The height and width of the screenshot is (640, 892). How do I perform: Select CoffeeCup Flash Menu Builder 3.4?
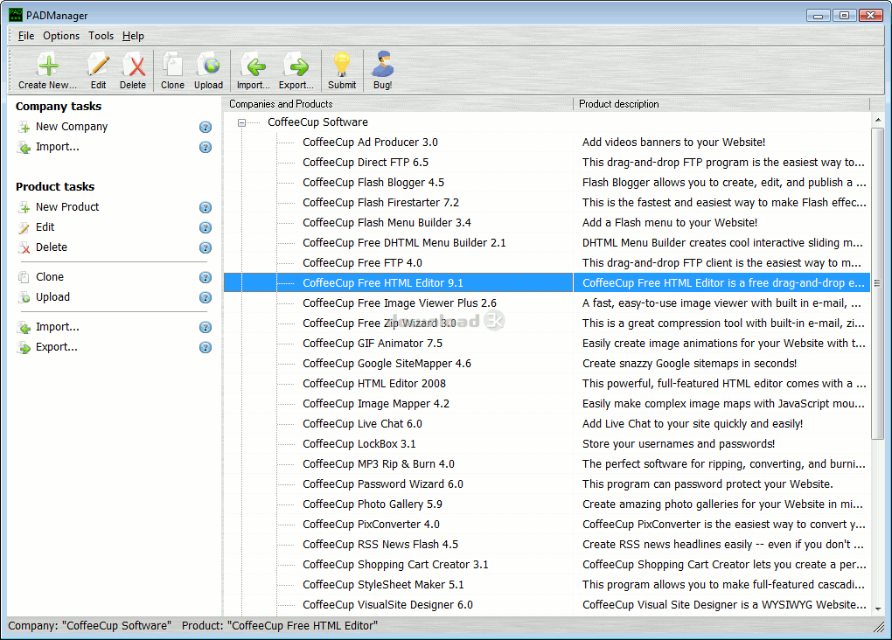(x=387, y=222)
